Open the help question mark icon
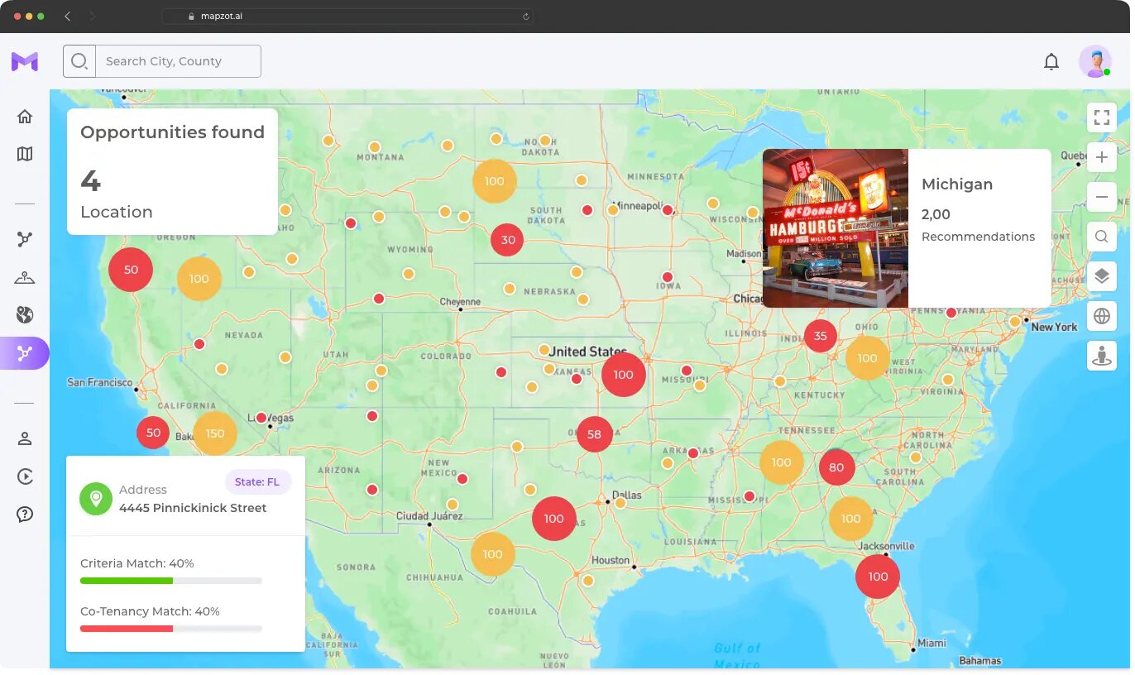 (x=25, y=515)
